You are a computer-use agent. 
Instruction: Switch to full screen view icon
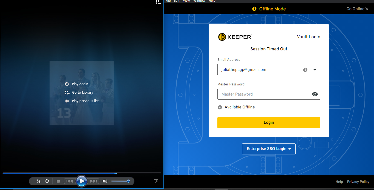[x=156, y=181]
